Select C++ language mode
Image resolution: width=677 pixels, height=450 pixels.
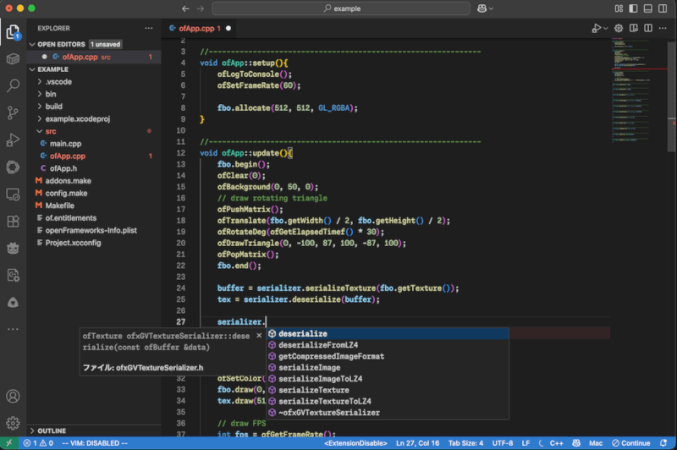pos(556,443)
